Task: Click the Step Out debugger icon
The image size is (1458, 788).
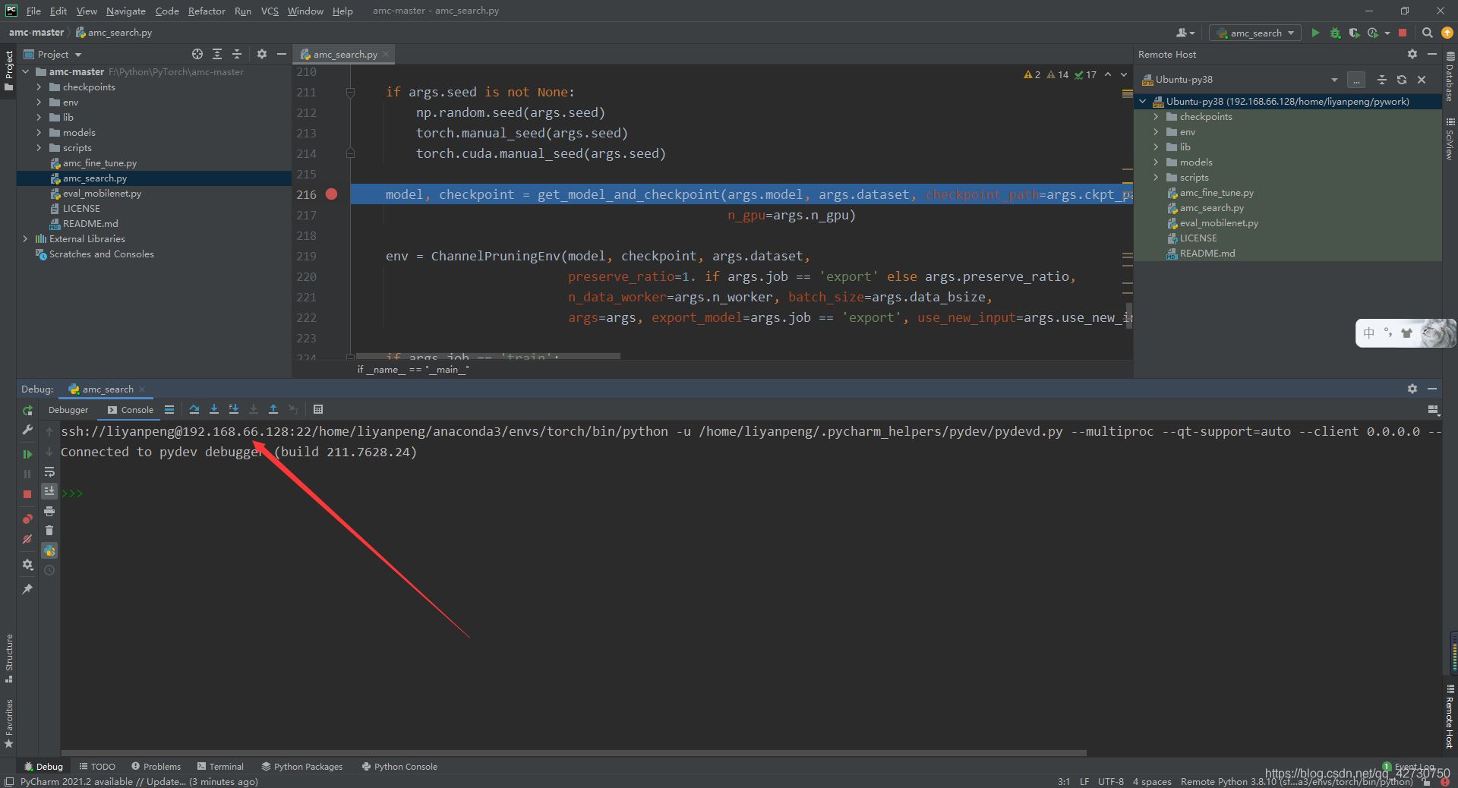Action: (x=273, y=409)
